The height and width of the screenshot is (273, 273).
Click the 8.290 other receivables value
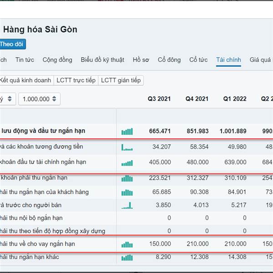(163, 257)
